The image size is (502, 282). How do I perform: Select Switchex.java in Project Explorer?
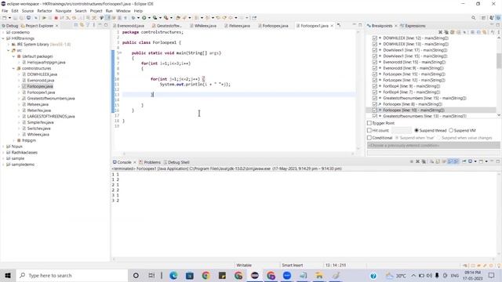point(38,128)
